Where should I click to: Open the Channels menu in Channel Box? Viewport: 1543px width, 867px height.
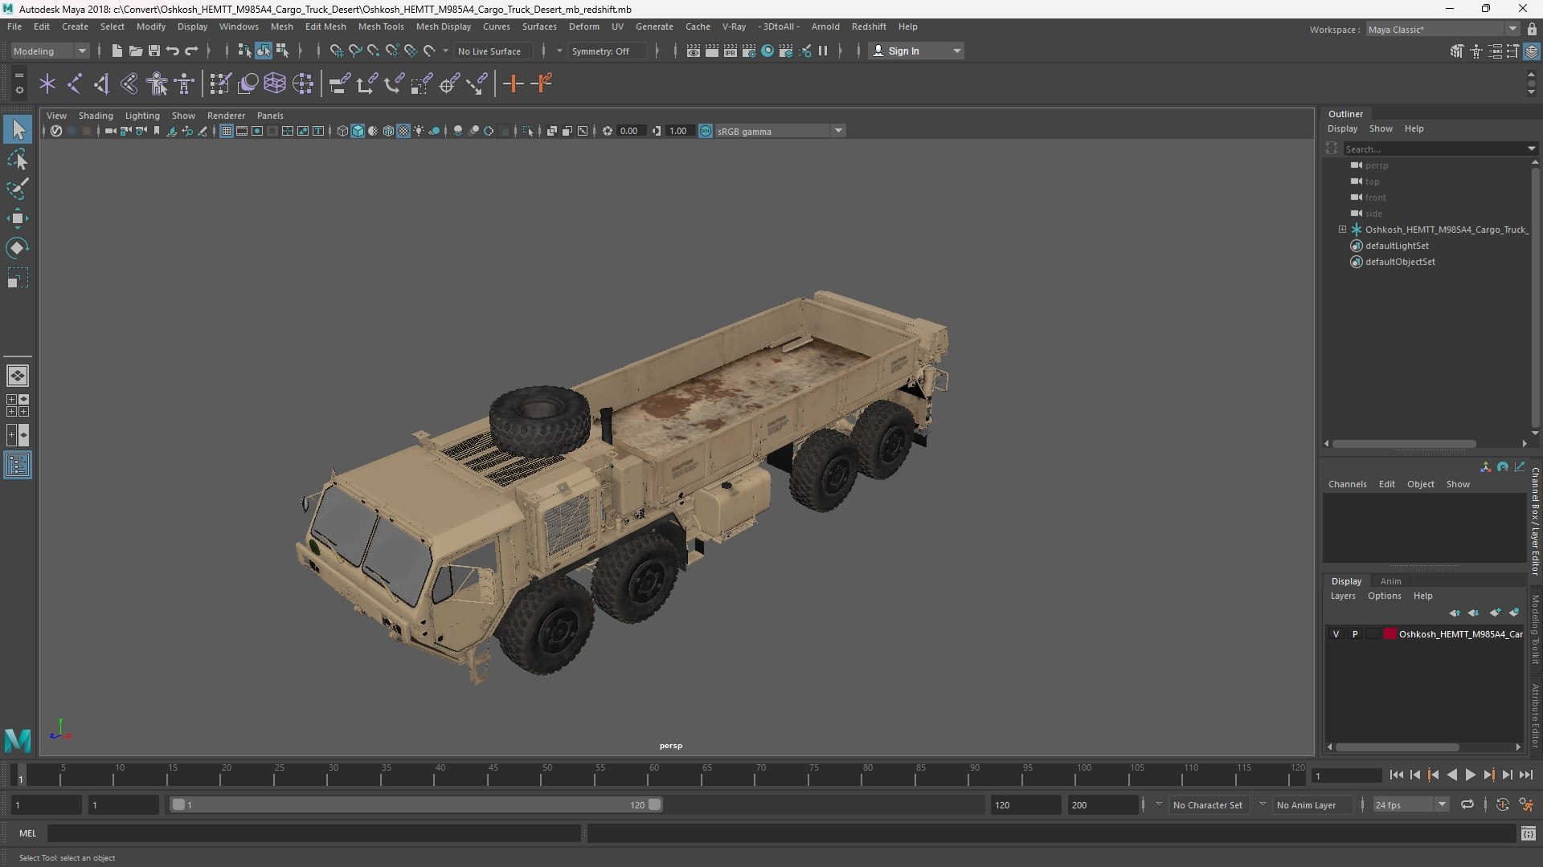1347,484
